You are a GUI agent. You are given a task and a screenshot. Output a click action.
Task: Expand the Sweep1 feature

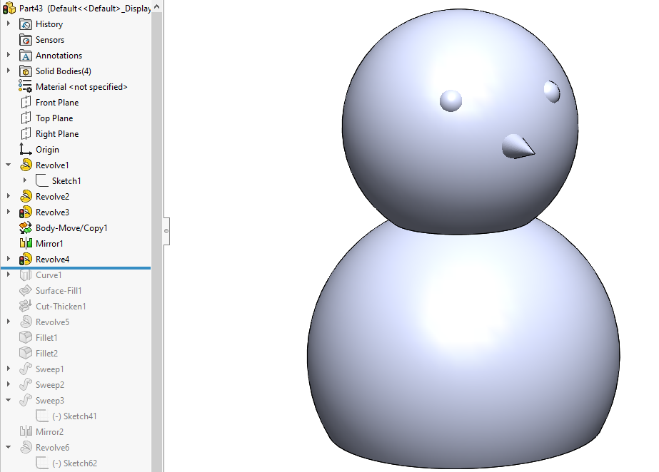click(x=9, y=369)
